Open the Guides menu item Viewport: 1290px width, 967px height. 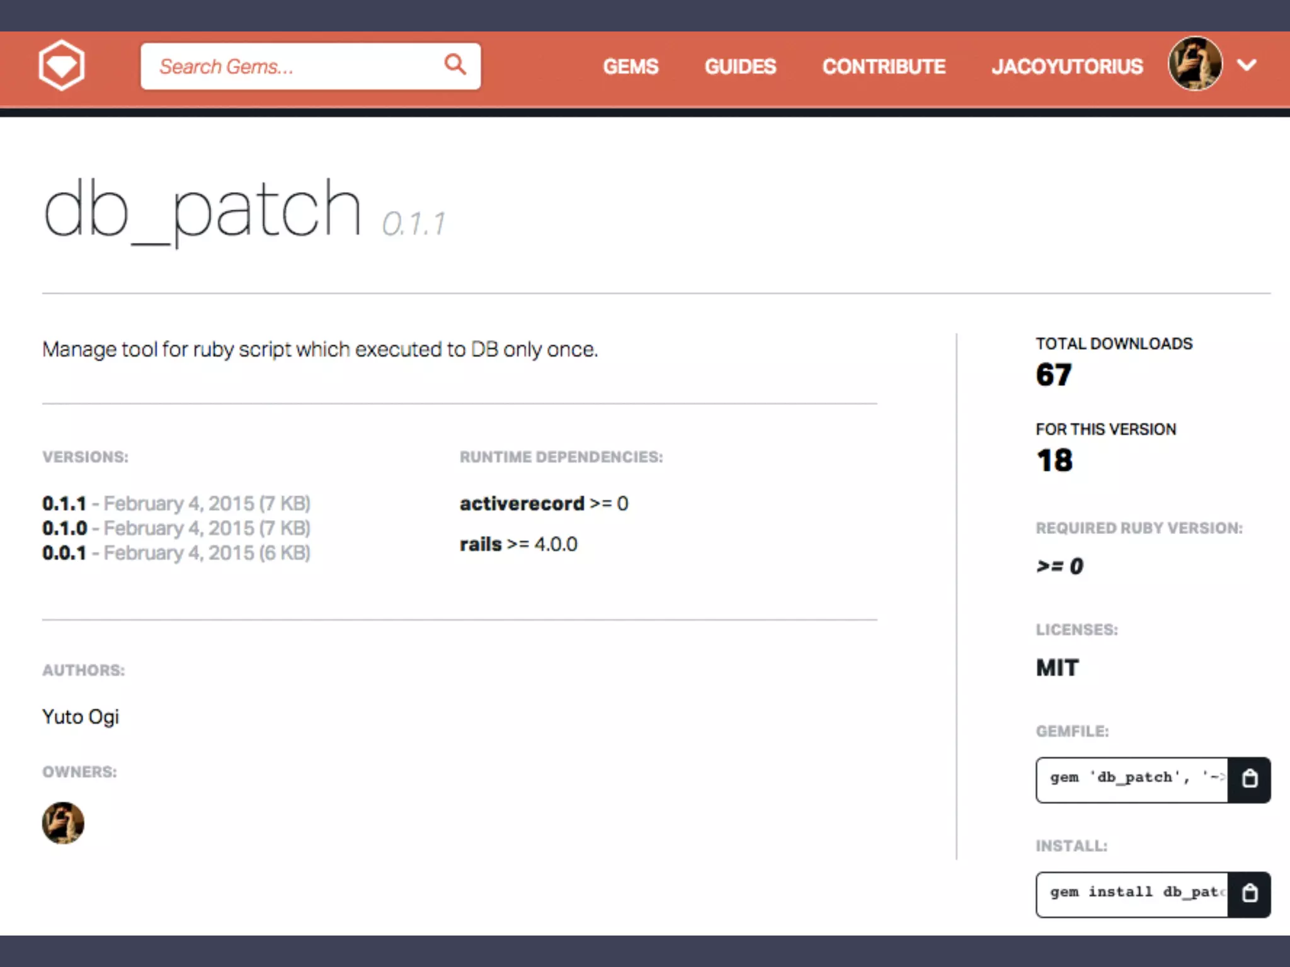740,66
